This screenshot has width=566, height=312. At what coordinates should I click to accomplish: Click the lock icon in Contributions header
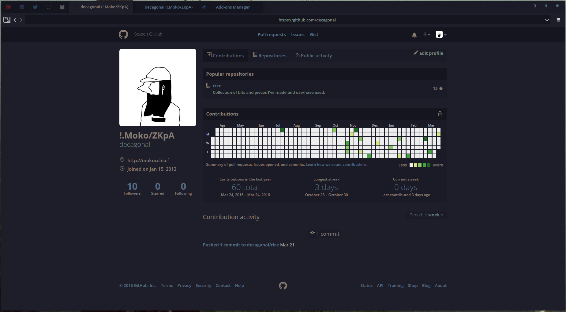pos(440,114)
